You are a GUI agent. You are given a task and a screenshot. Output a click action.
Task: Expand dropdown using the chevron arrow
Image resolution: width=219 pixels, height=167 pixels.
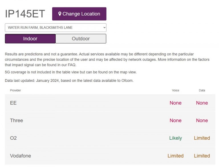[x=104, y=28]
